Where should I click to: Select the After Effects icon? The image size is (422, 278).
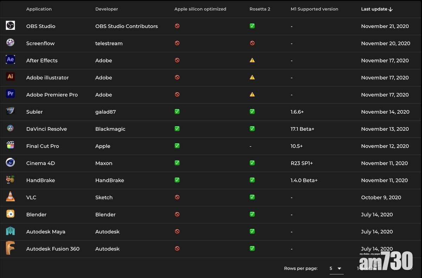(10, 60)
